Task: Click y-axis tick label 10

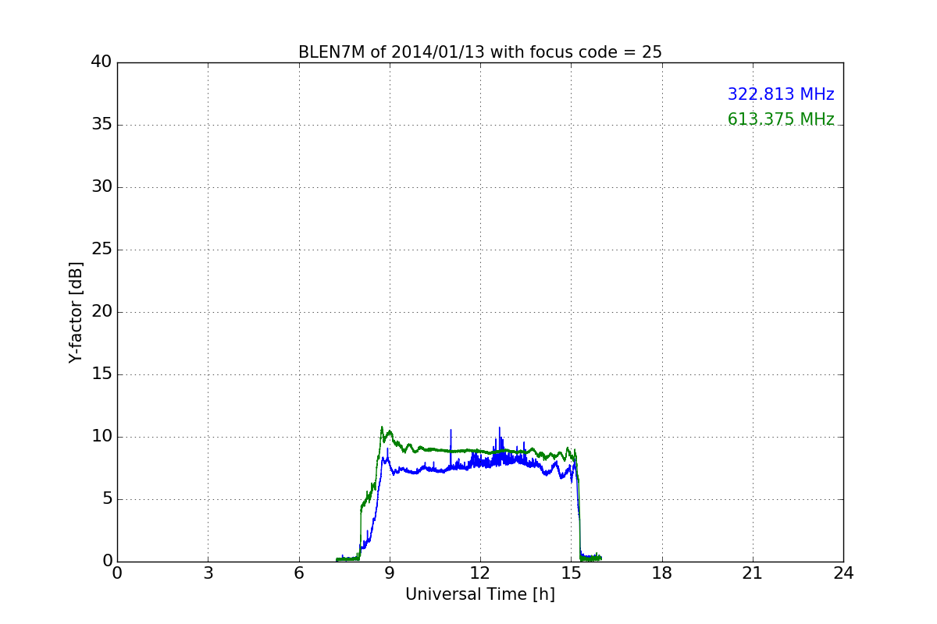Action: (x=102, y=437)
